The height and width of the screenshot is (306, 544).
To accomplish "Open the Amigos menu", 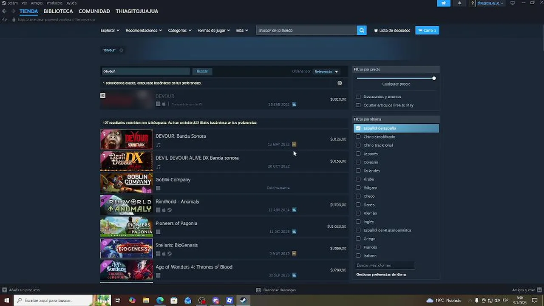I will [x=37, y=3].
